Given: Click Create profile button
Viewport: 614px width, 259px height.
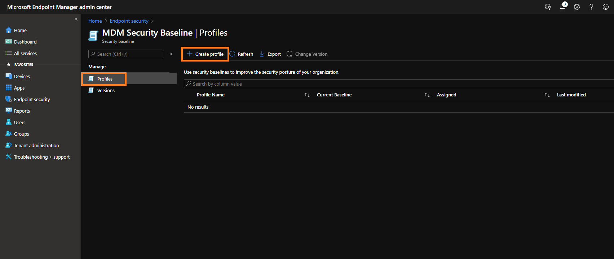Looking at the screenshot, I should click(x=205, y=54).
